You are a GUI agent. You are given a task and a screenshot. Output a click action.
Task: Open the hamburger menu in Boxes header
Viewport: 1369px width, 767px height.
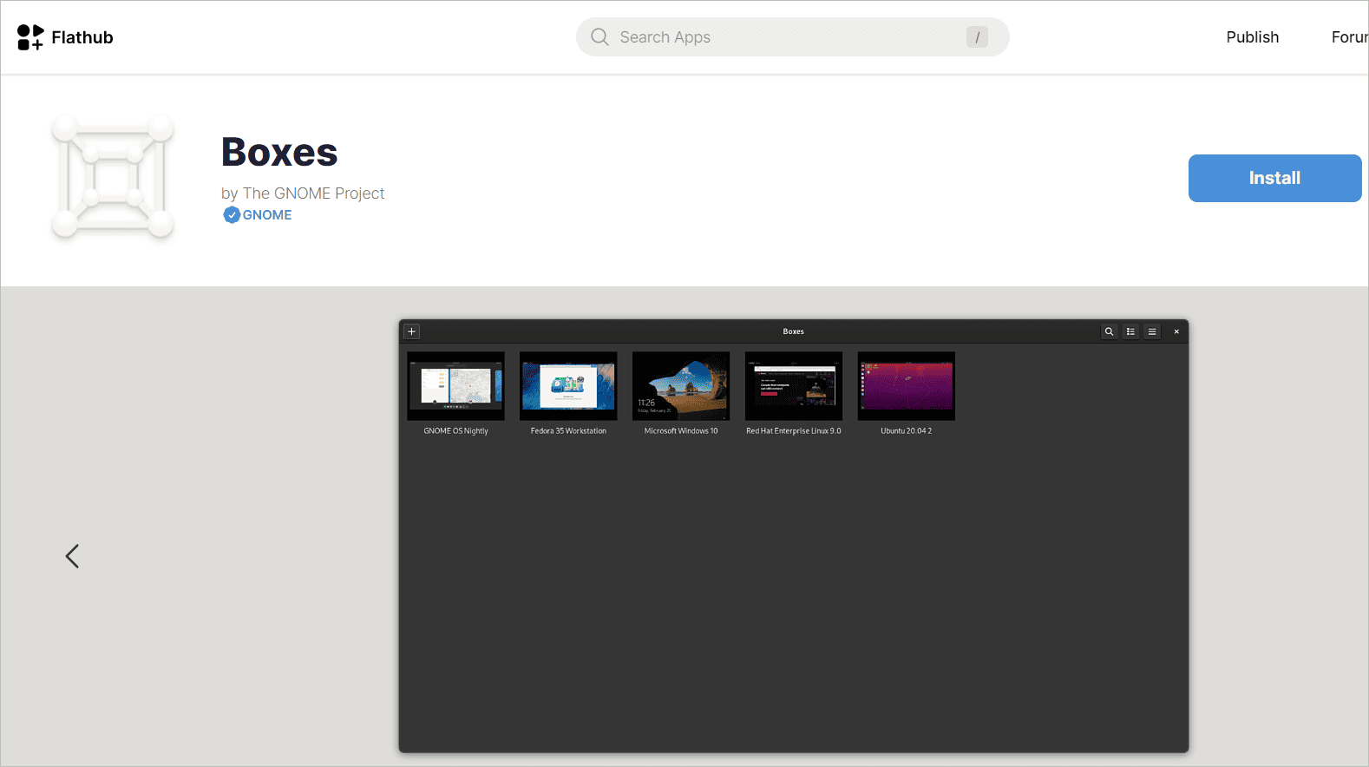point(1152,331)
